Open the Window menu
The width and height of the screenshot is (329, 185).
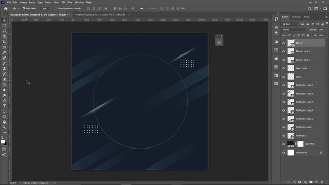(79, 2)
